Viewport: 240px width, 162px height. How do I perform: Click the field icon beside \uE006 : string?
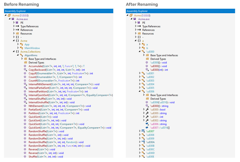147,124
